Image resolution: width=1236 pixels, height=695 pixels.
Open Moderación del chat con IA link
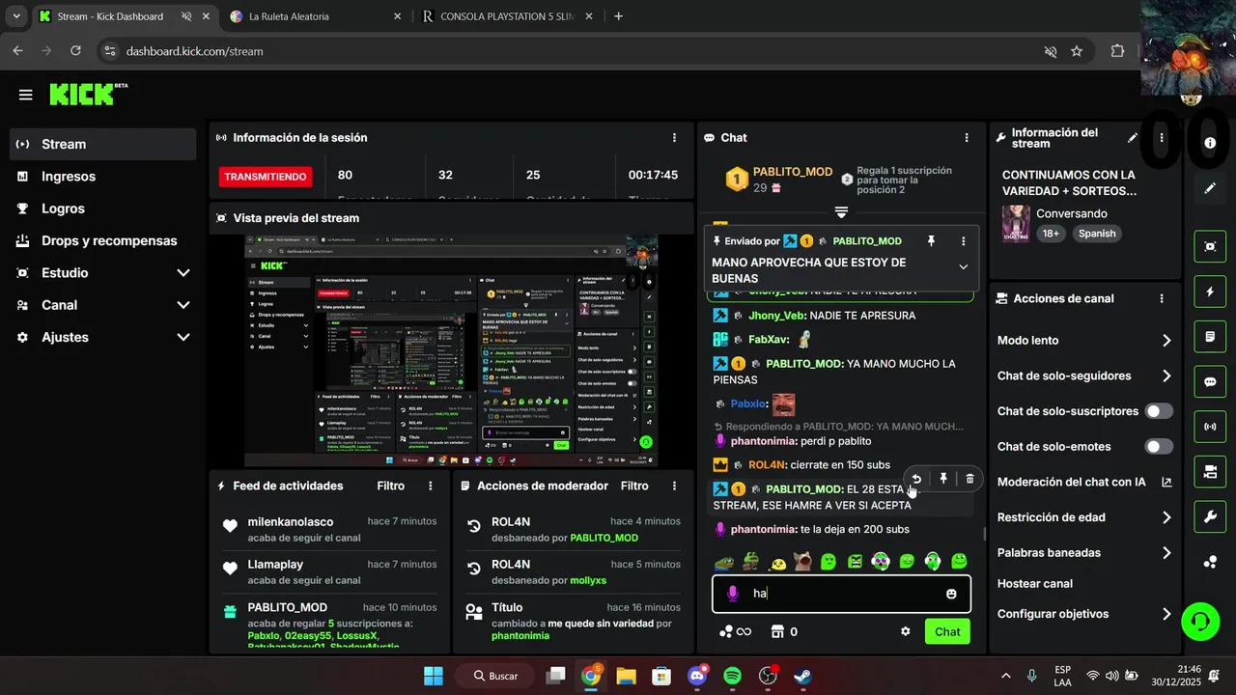[x=1084, y=483]
